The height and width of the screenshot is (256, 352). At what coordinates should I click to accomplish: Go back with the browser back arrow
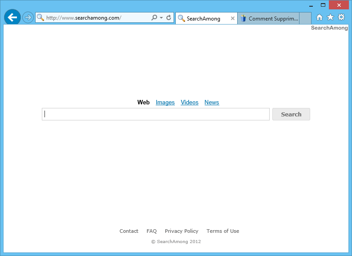click(12, 17)
